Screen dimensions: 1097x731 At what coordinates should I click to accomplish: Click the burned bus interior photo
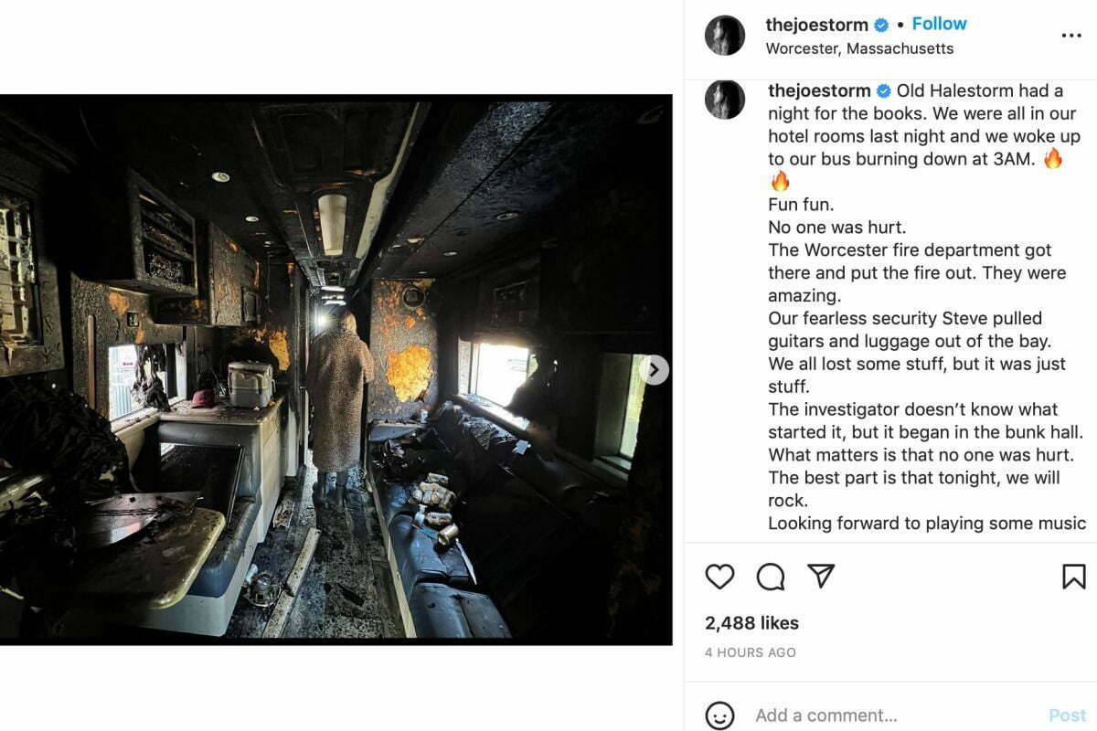[335, 370]
